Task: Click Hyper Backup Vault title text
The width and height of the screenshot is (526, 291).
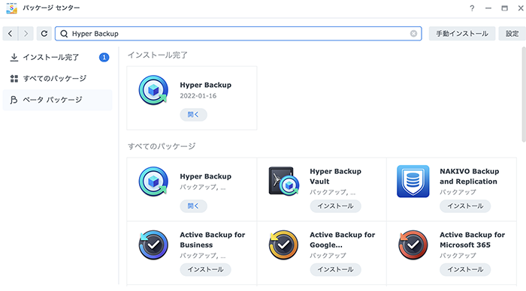Action: point(335,176)
